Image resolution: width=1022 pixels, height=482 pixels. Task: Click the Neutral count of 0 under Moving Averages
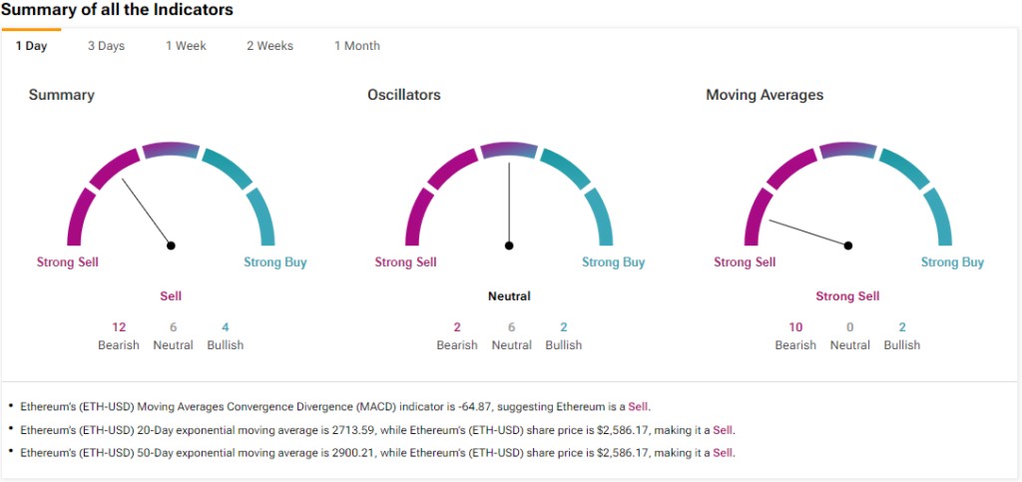[x=850, y=327]
